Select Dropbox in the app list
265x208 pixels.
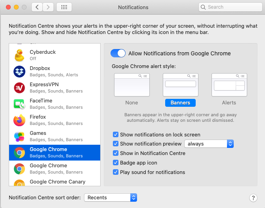pos(55,72)
